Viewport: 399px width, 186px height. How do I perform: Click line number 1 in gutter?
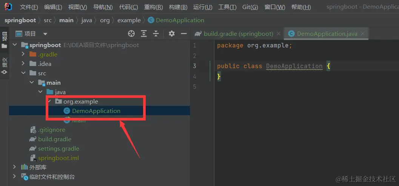[195, 46]
